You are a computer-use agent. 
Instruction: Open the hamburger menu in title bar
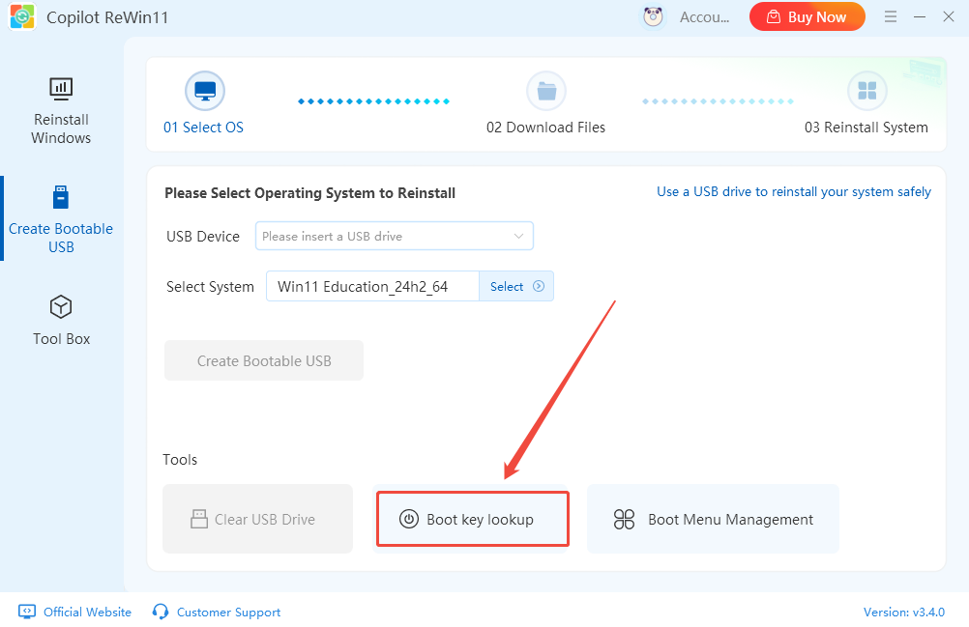tap(890, 16)
